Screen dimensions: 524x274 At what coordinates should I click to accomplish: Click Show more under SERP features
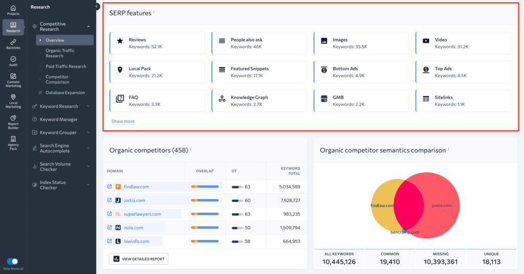click(123, 121)
